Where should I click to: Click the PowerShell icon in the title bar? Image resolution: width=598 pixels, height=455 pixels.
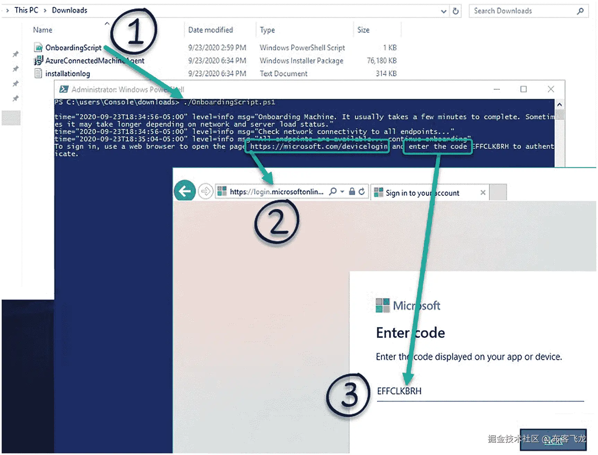[x=63, y=89]
